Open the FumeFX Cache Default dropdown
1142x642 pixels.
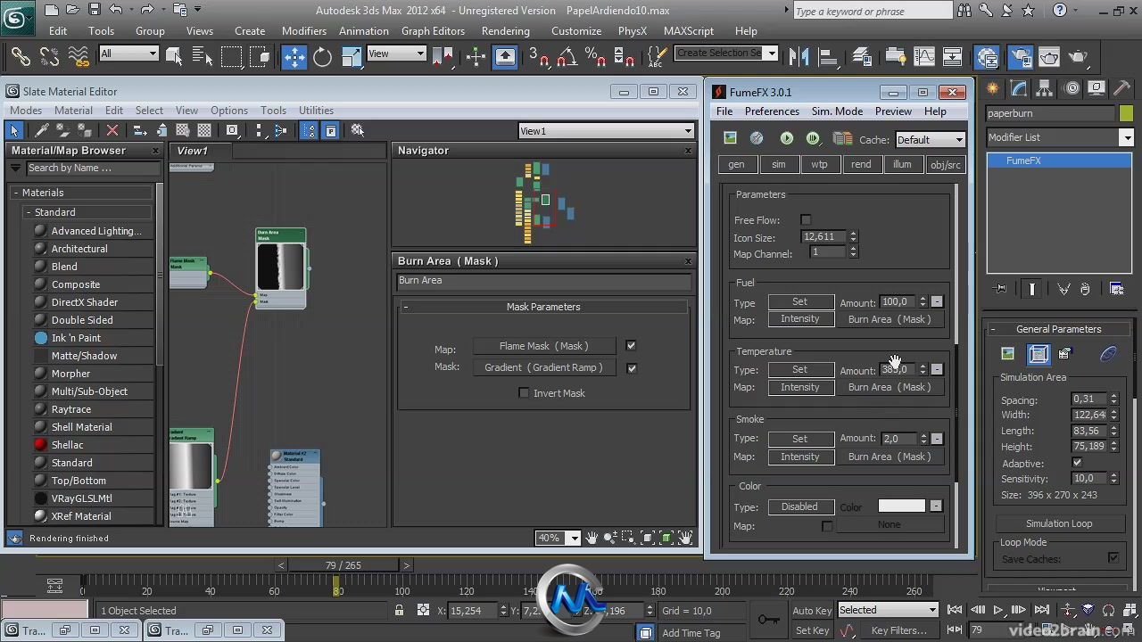930,139
